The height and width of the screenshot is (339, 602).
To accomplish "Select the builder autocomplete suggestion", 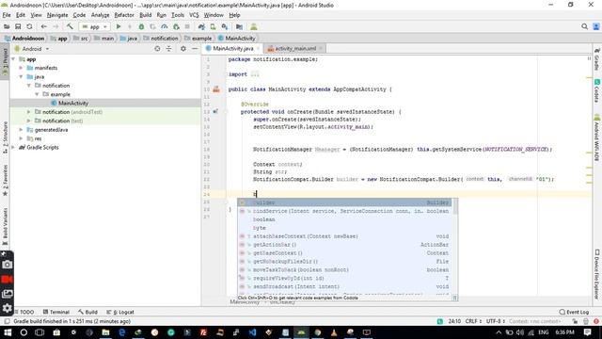I will click(x=345, y=202).
